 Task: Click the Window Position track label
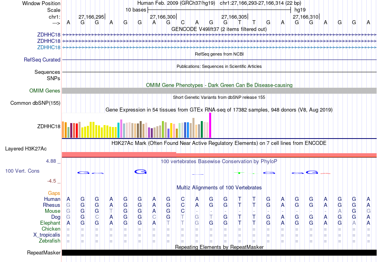[41, 3]
